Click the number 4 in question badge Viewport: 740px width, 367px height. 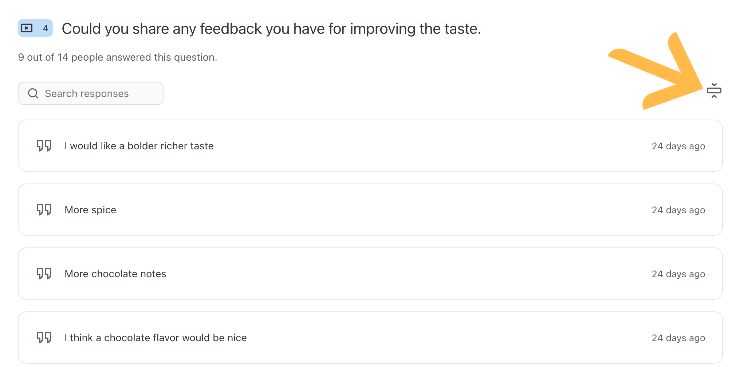46,28
